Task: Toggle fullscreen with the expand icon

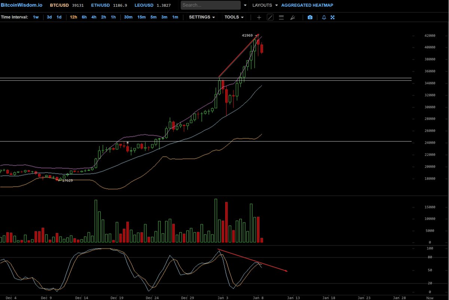Action: [x=332, y=17]
